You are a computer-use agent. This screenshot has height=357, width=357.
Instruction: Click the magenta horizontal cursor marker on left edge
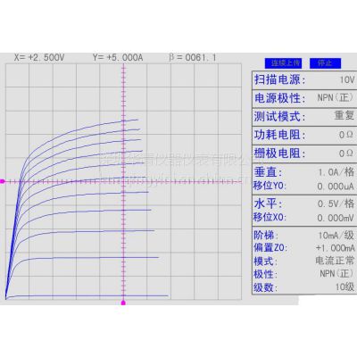2,181
